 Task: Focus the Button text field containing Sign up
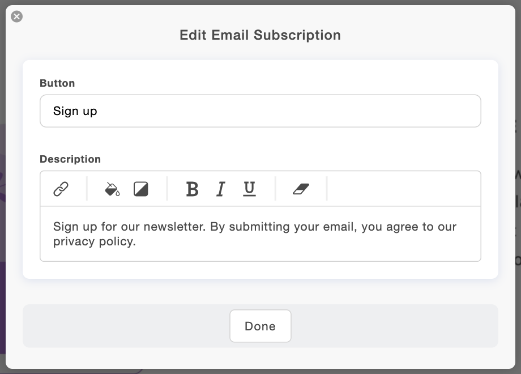point(260,111)
